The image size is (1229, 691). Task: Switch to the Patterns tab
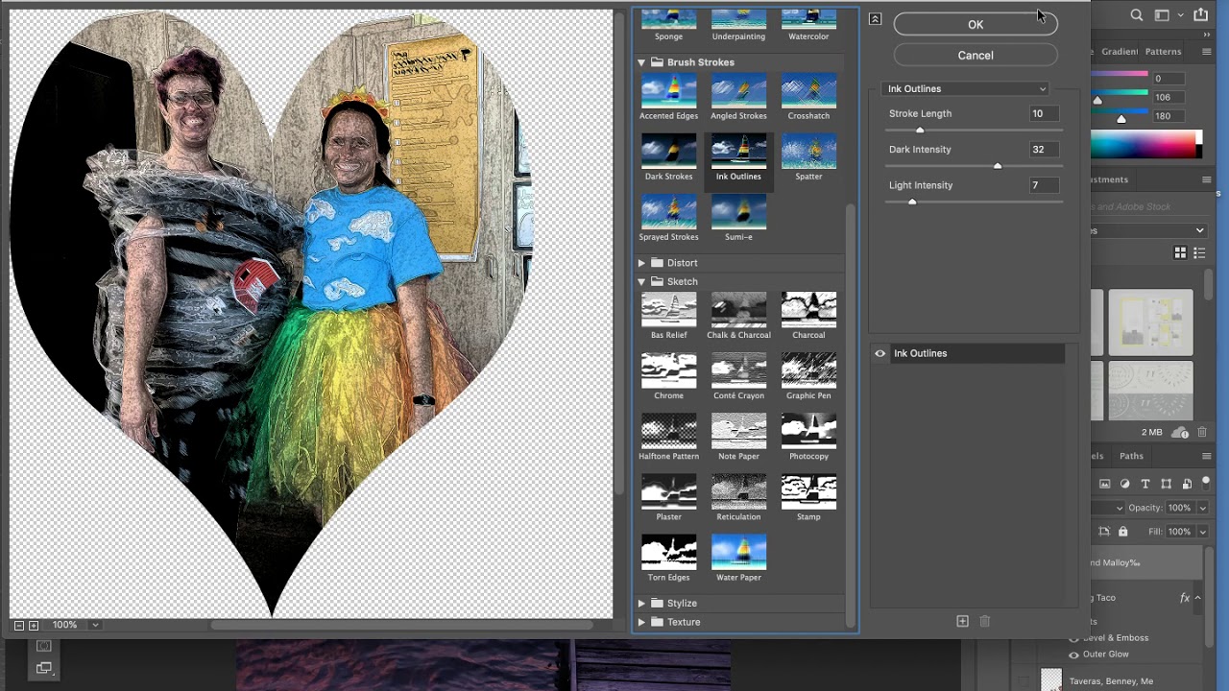pos(1163,52)
